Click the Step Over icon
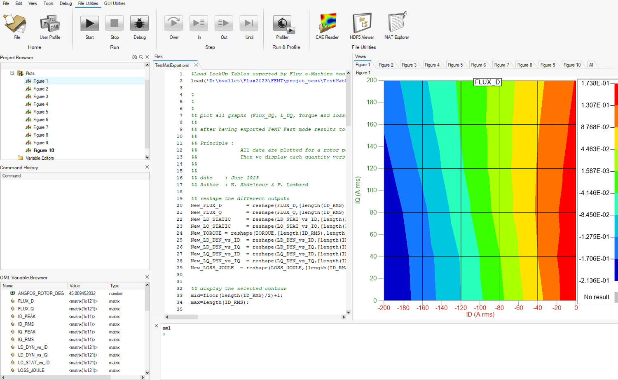618x380 pixels. [174, 24]
